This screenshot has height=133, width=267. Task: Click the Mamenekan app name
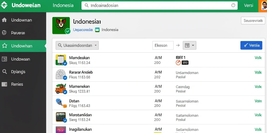point(79,87)
